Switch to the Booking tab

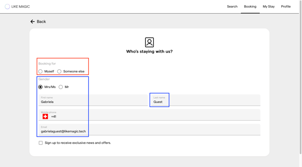coord(250,7)
